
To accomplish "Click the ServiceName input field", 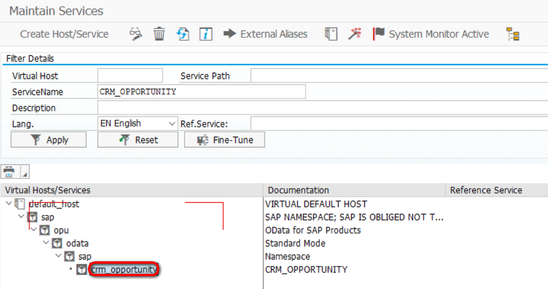I will tap(202, 92).
